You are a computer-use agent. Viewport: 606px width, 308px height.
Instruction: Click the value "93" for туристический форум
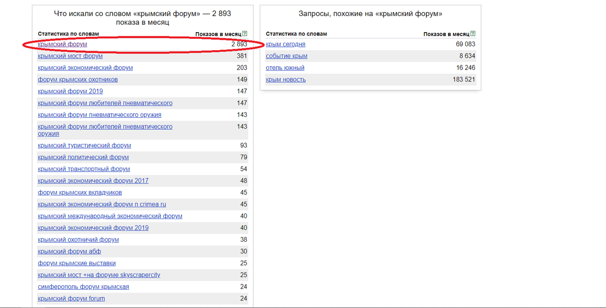pyautogui.click(x=244, y=145)
